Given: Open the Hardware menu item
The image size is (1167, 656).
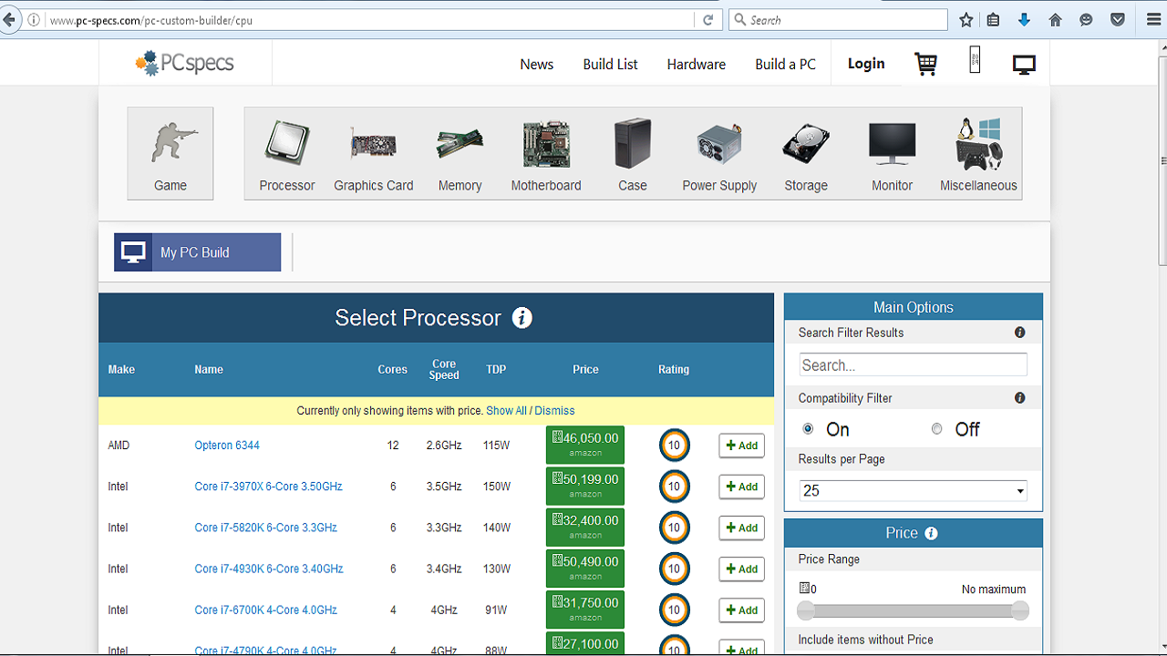Looking at the screenshot, I should coord(696,64).
